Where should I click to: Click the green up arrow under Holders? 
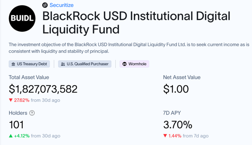(11, 136)
